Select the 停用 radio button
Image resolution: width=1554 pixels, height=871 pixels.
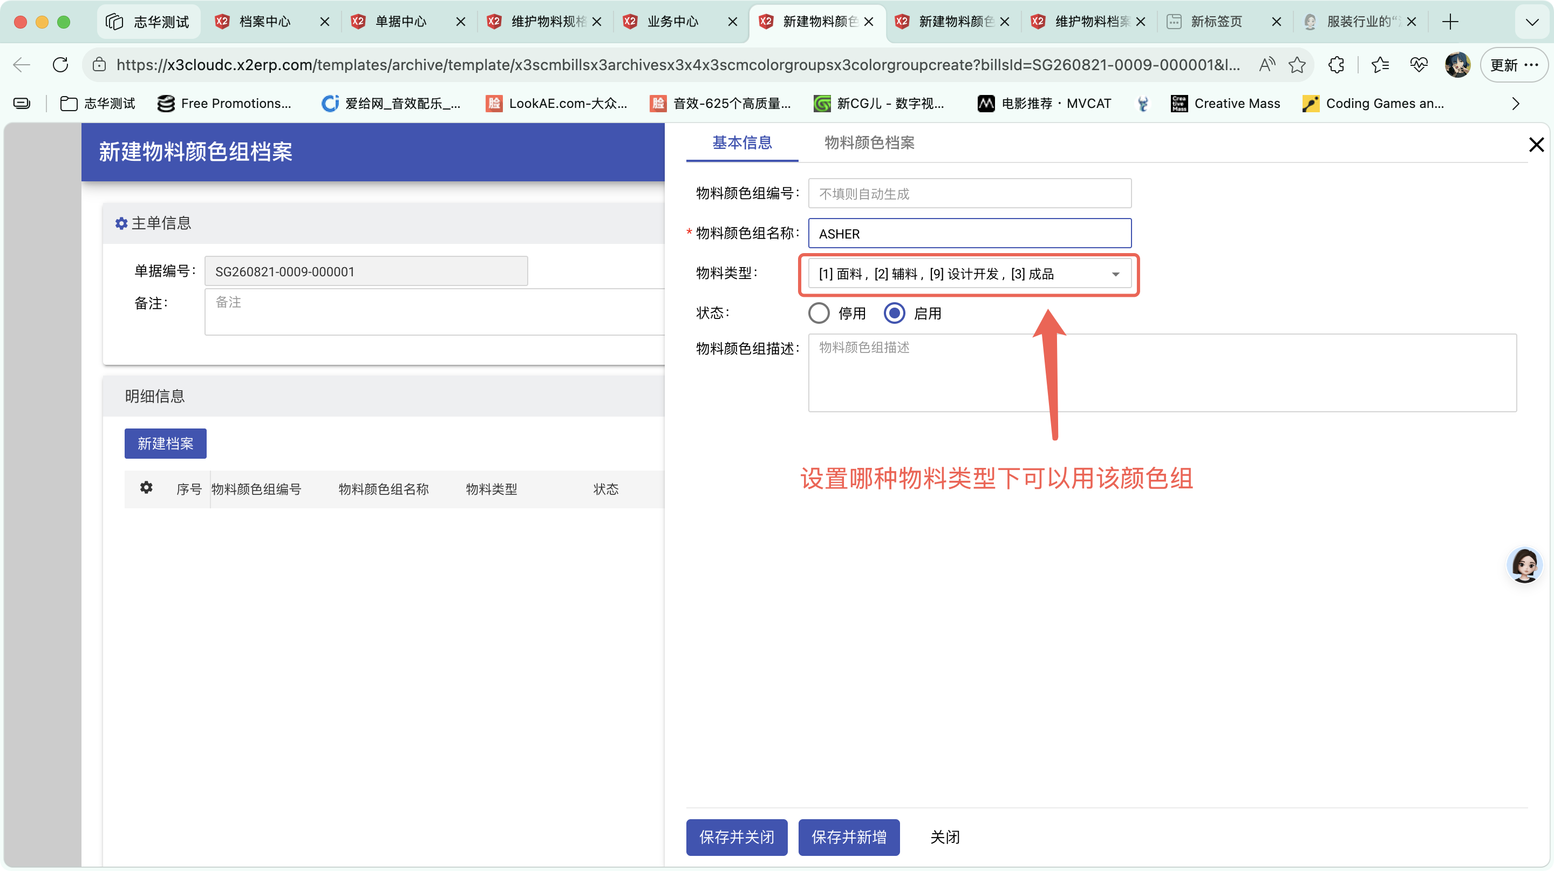819,313
